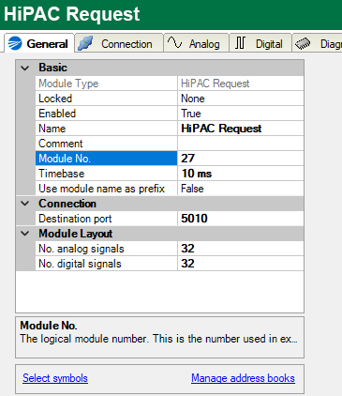342x396 pixels.
Task: Click the Module Type value HiPAC Request
Action: [x=241, y=84]
